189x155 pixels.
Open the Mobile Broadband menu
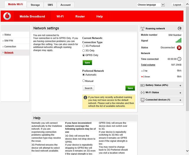pyautogui.click(x=32, y=16)
